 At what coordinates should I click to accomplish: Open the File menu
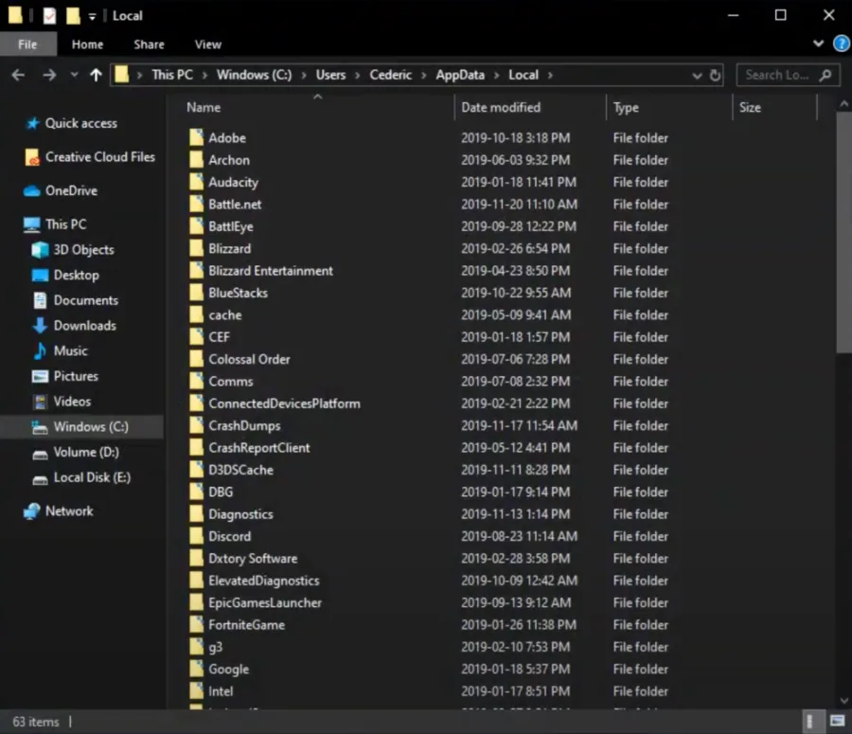[27, 45]
